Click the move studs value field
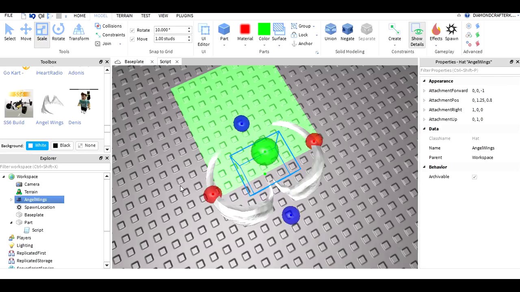Screen dimensions: 520x292 pos(170,39)
